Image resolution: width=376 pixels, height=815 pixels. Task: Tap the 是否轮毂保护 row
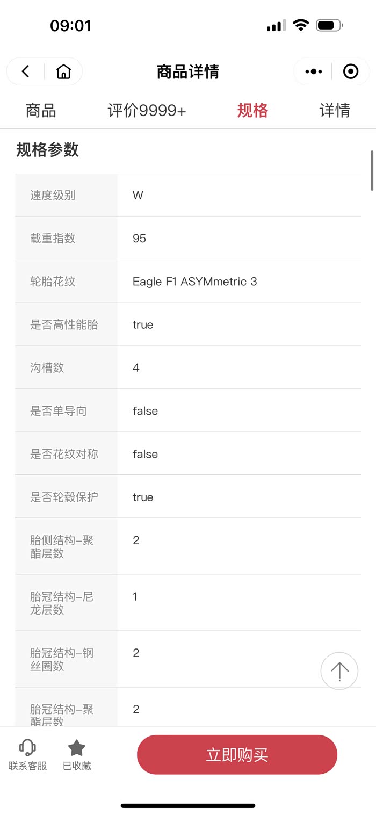188,497
